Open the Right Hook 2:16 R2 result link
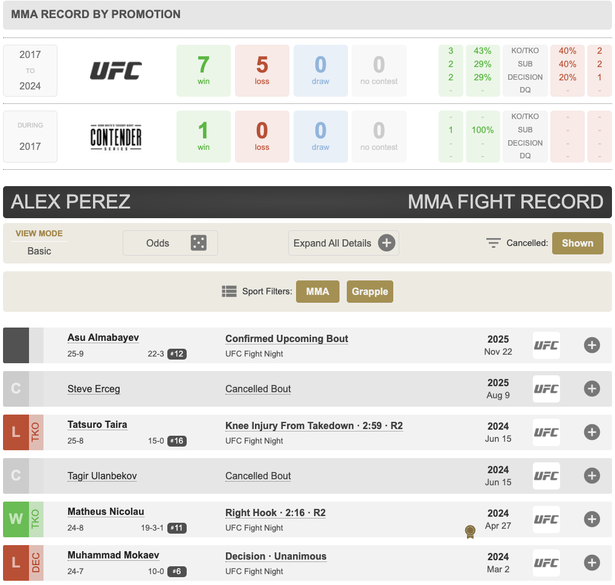Viewport: 615px width, 585px height. [275, 512]
